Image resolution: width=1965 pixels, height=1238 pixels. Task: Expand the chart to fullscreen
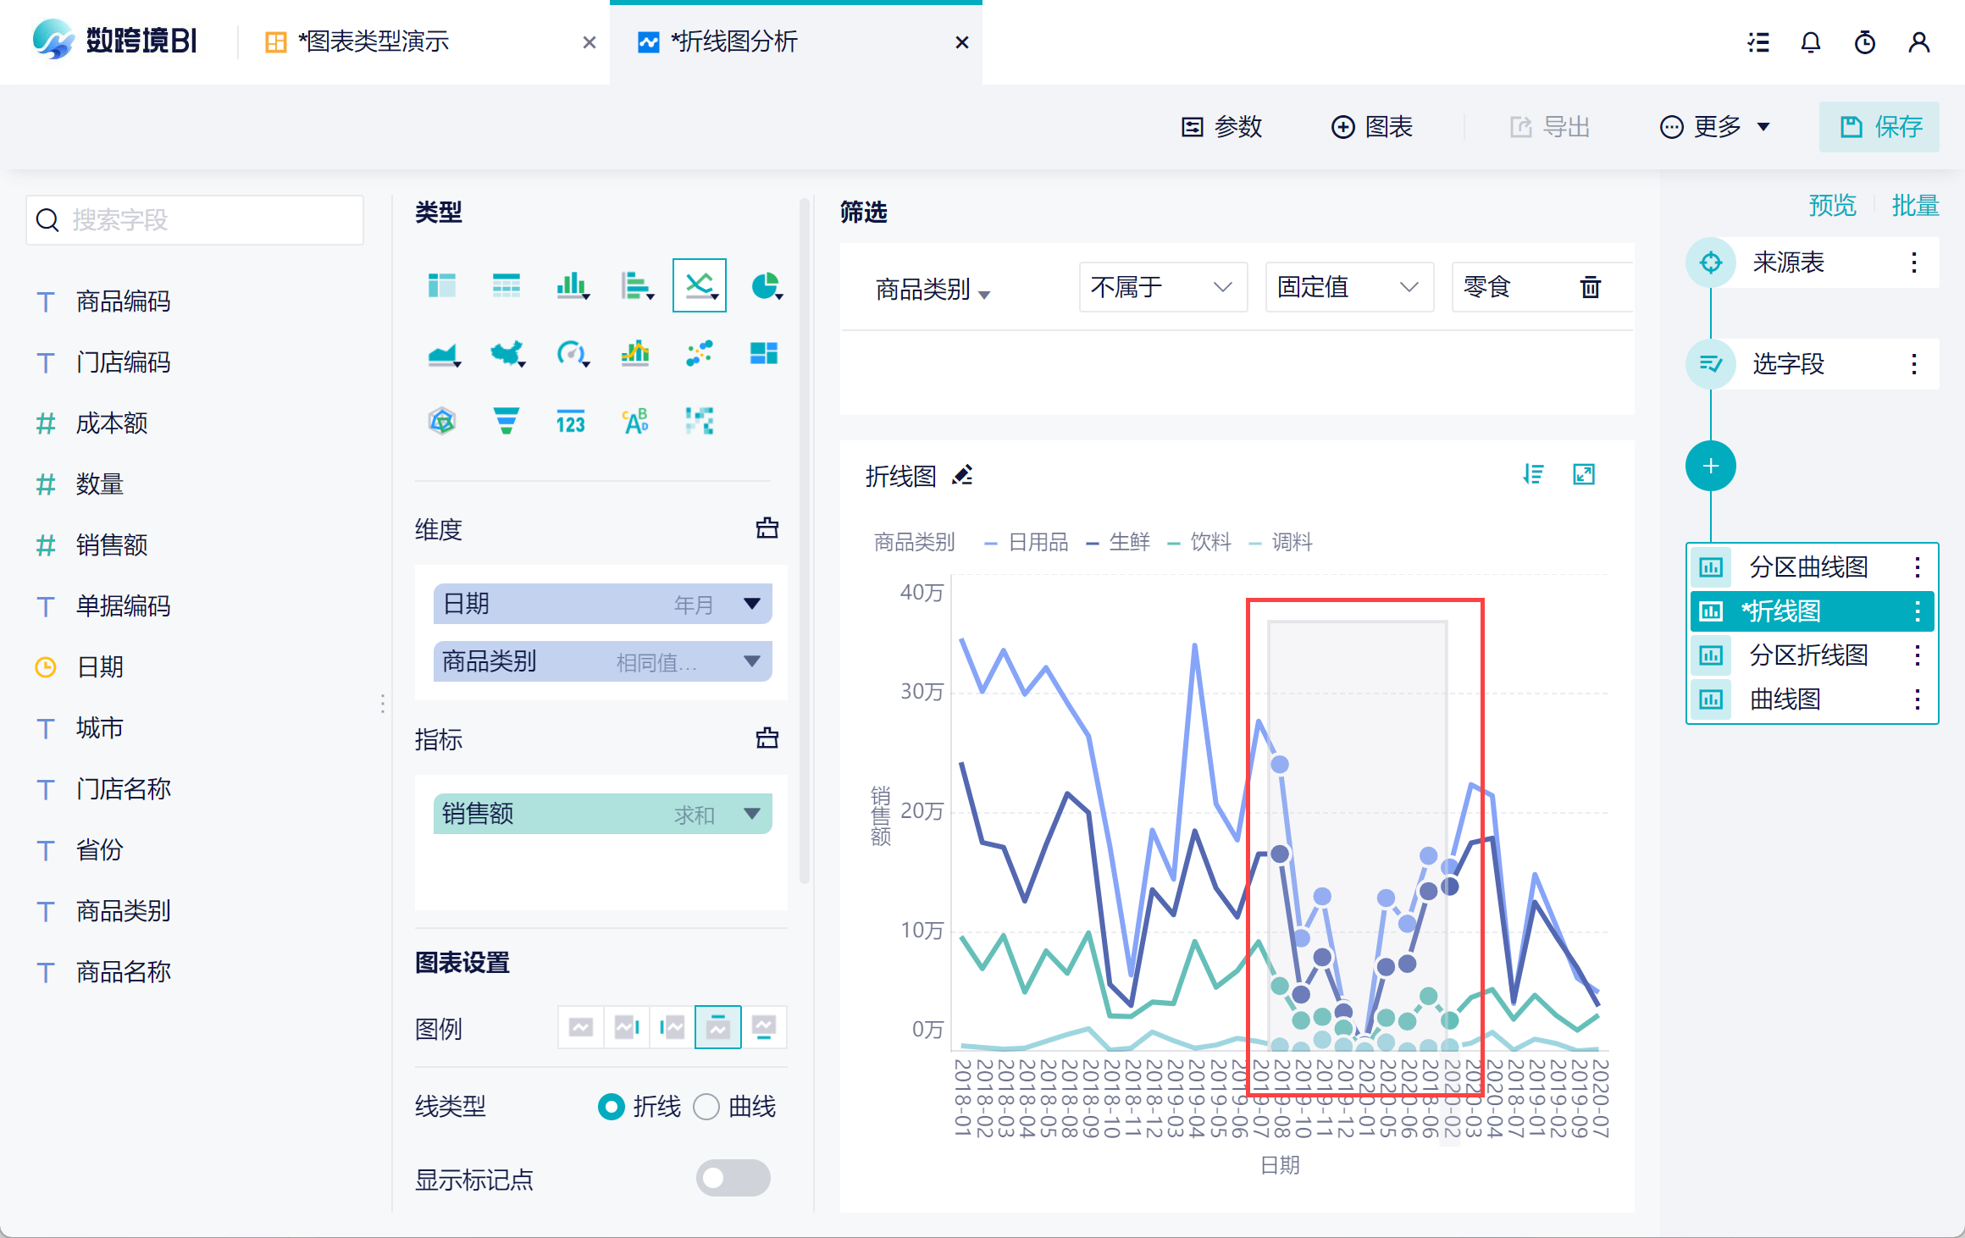click(x=1583, y=474)
